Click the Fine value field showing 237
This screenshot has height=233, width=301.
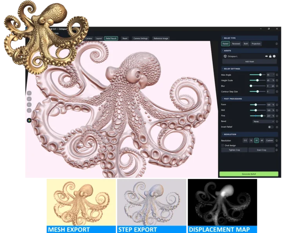pyautogui.click(x=271, y=116)
